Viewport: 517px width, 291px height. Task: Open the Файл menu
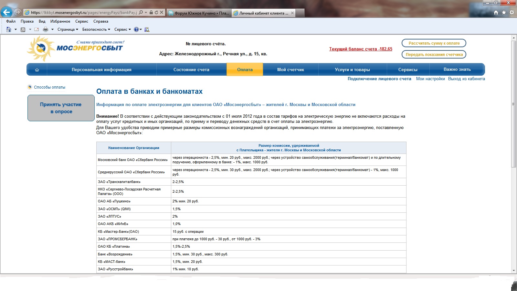[11, 21]
